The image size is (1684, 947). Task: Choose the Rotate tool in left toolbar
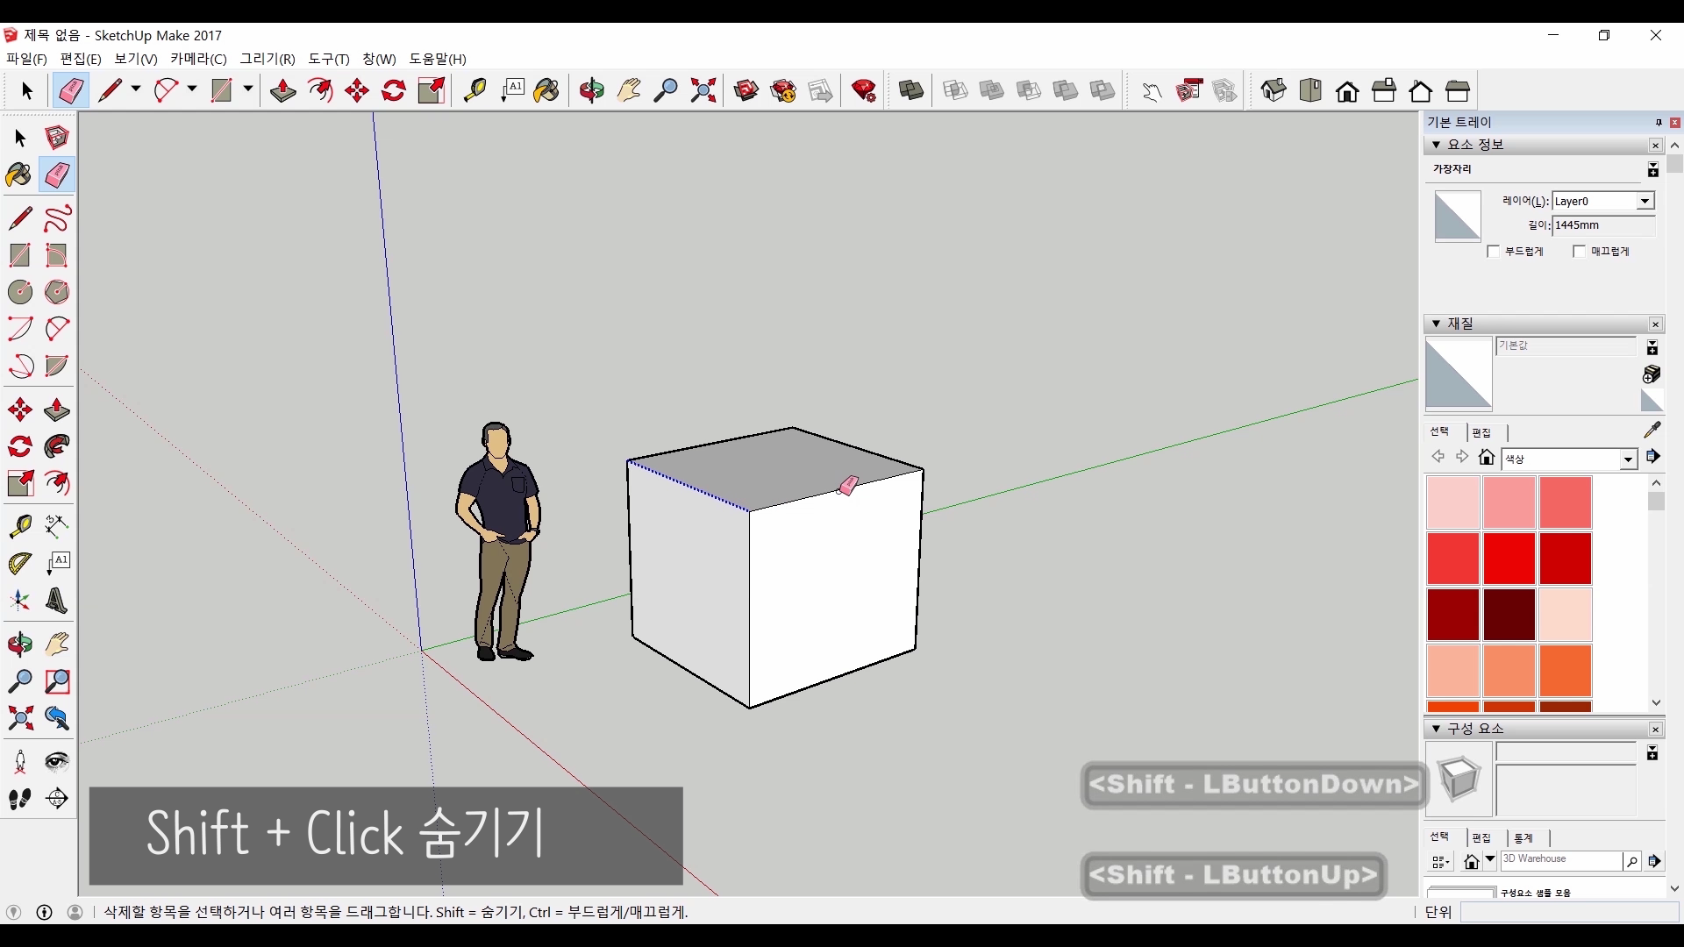(x=19, y=447)
